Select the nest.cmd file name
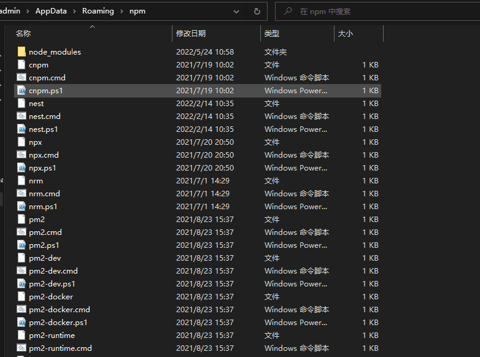The height and width of the screenshot is (357, 480). (x=45, y=117)
